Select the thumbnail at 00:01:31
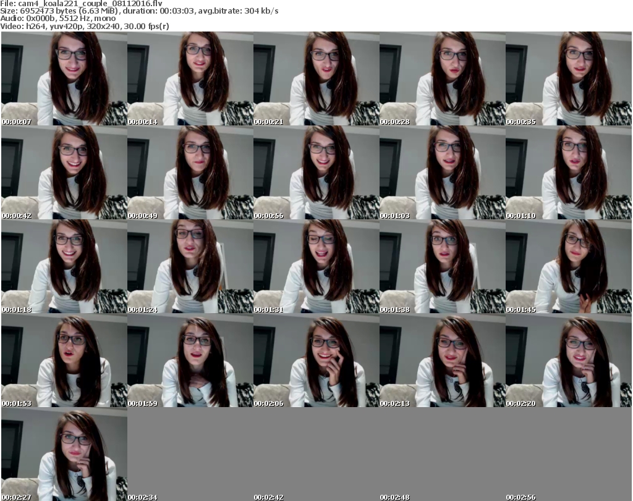 316,267
